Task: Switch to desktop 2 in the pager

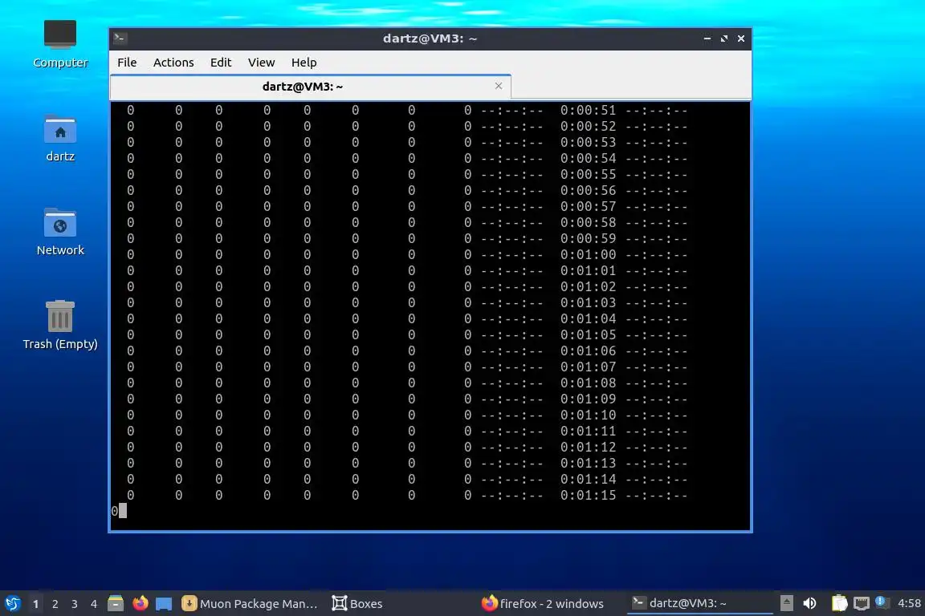Action: [55, 604]
